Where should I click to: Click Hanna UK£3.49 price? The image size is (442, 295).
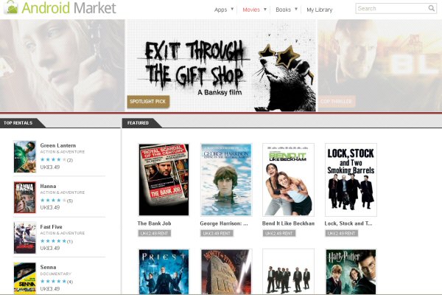(50, 207)
